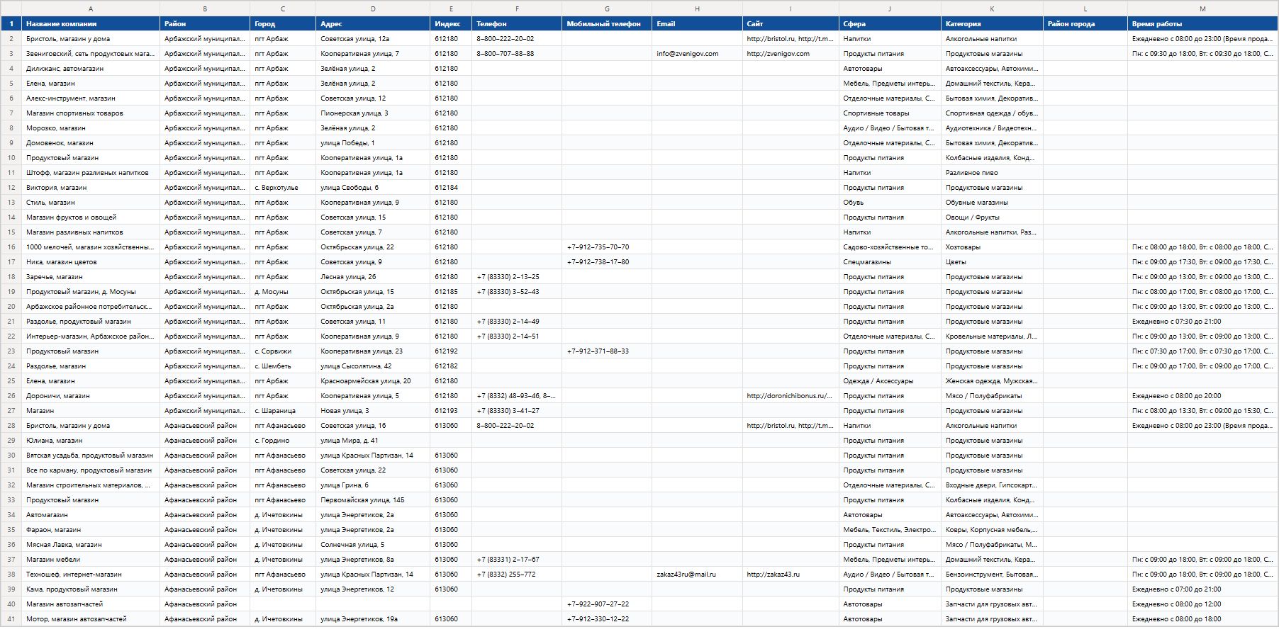Select the city cell 'с. Верхотулье'
1279x639 pixels.
283,188
